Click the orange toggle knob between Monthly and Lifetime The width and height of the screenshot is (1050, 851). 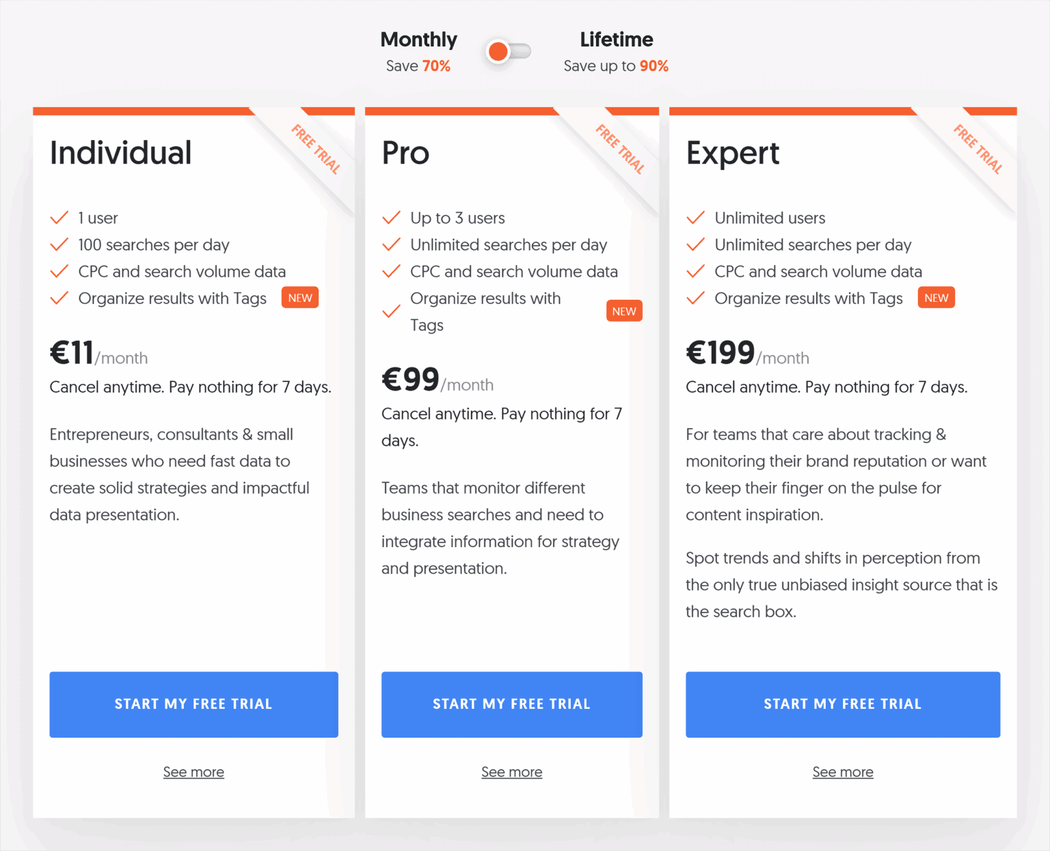498,51
